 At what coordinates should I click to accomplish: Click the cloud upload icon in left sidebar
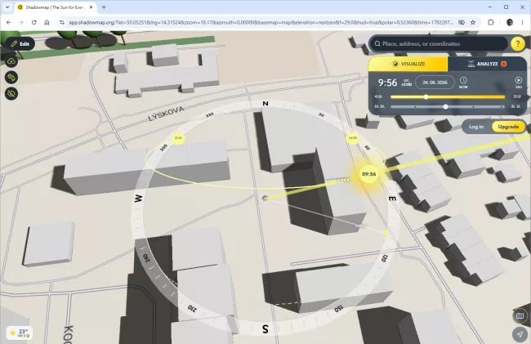(11, 61)
